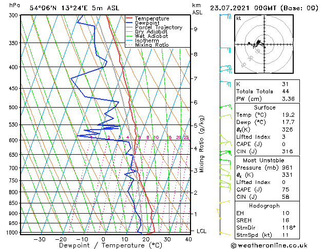Click the kt label in the hodograph
323x249 pixels.
[x=239, y=18]
